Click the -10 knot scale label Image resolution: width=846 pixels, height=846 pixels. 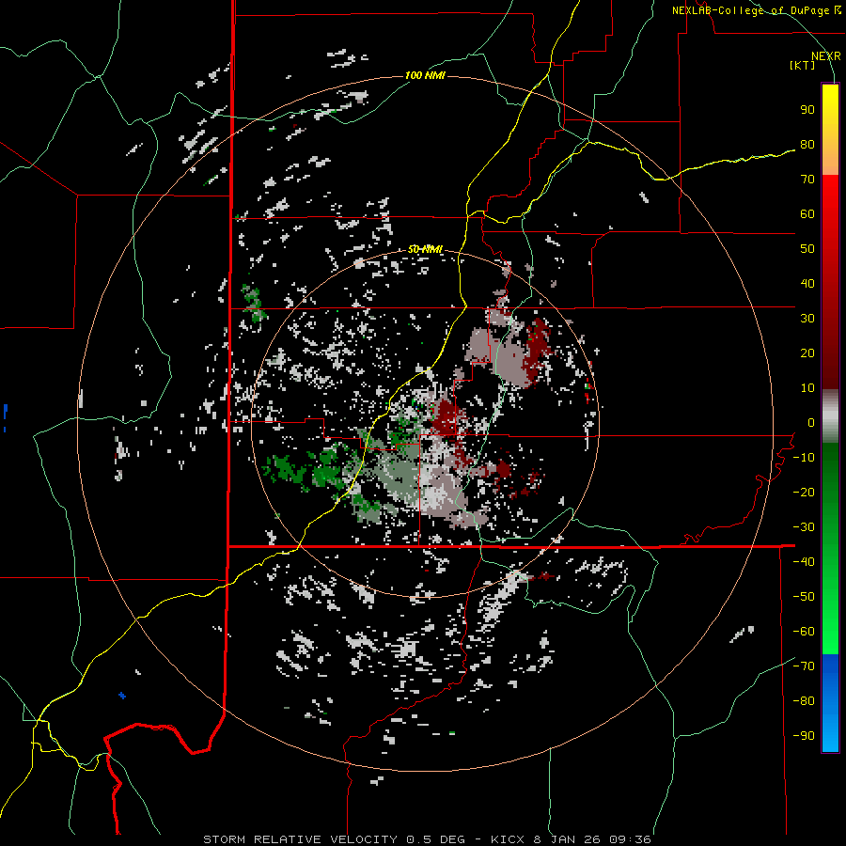pyautogui.click(x=804, y=458)
